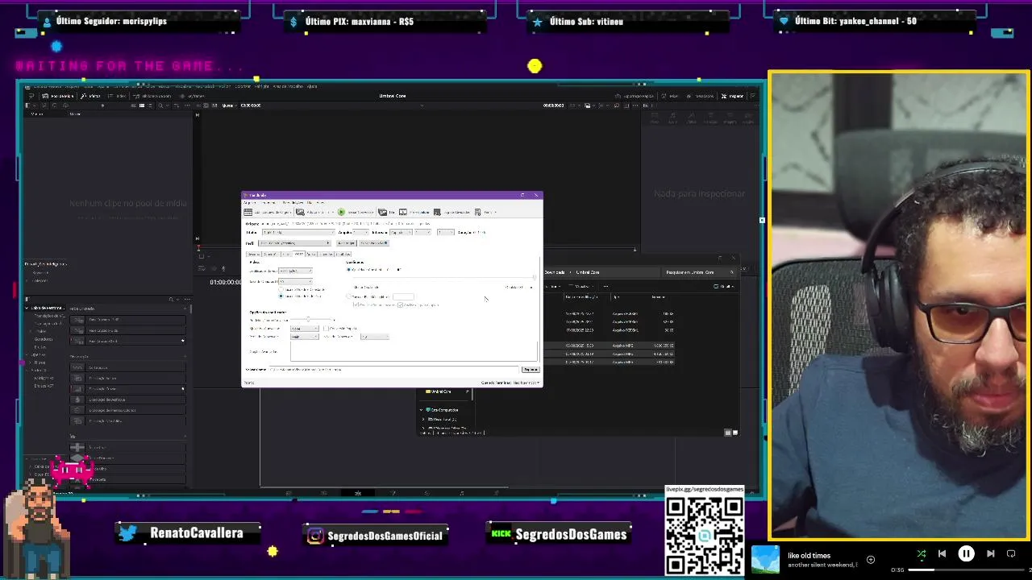Click the Procurar browse button
This screenshot has height=580, width=1032.
[531, 370]
